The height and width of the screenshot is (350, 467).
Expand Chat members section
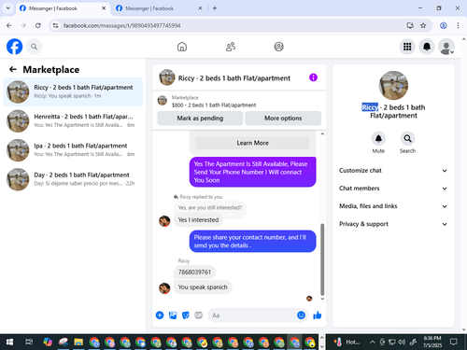click(x=393, y=189)
